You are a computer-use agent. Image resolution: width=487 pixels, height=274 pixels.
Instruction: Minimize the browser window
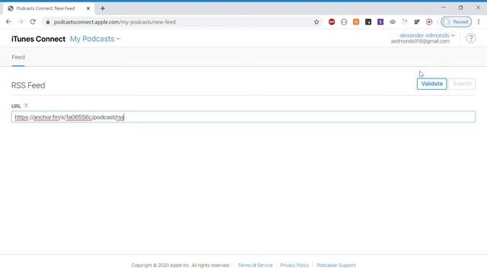point(444,8)
